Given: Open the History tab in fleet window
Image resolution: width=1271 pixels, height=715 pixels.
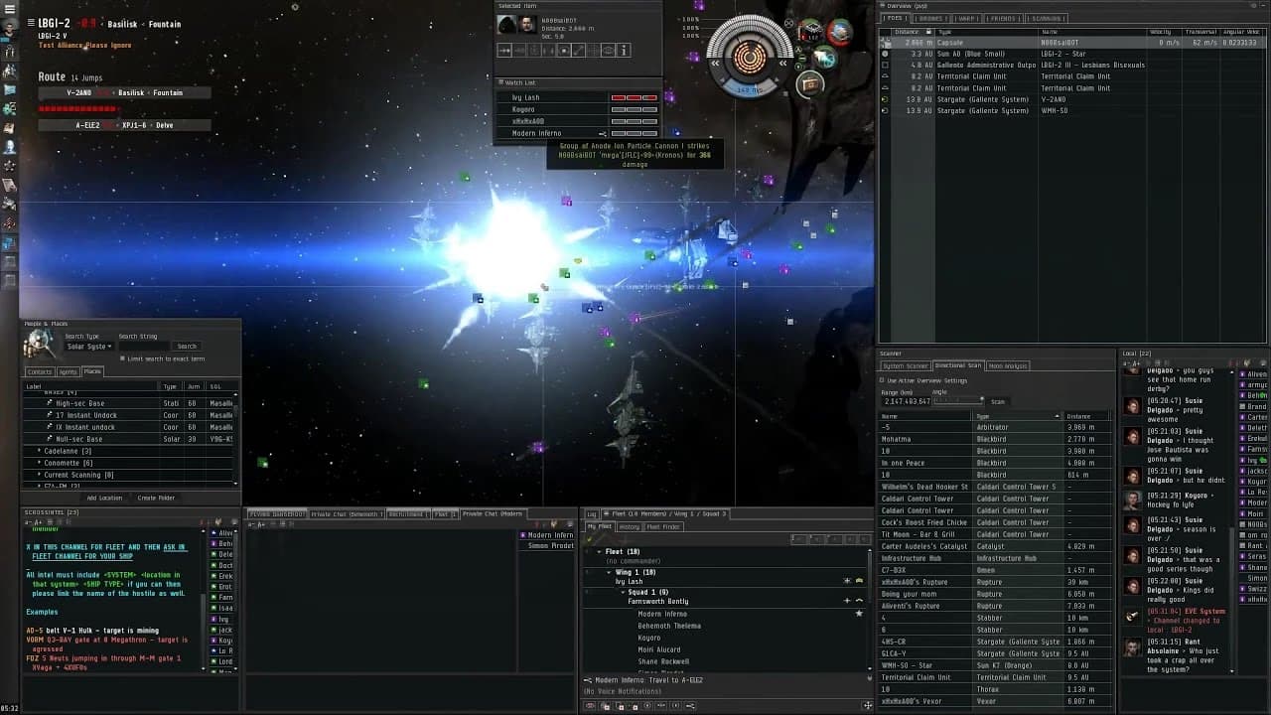Looking at the screenshot, I should pyautogui.click(x=630, y=526).
